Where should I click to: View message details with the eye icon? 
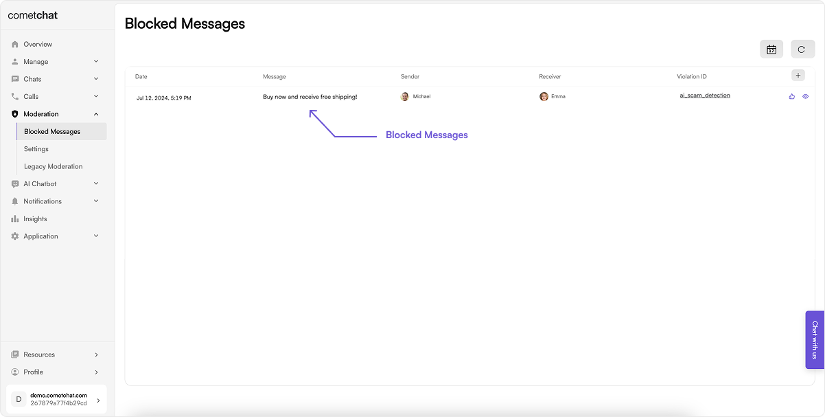pos(805,97)
